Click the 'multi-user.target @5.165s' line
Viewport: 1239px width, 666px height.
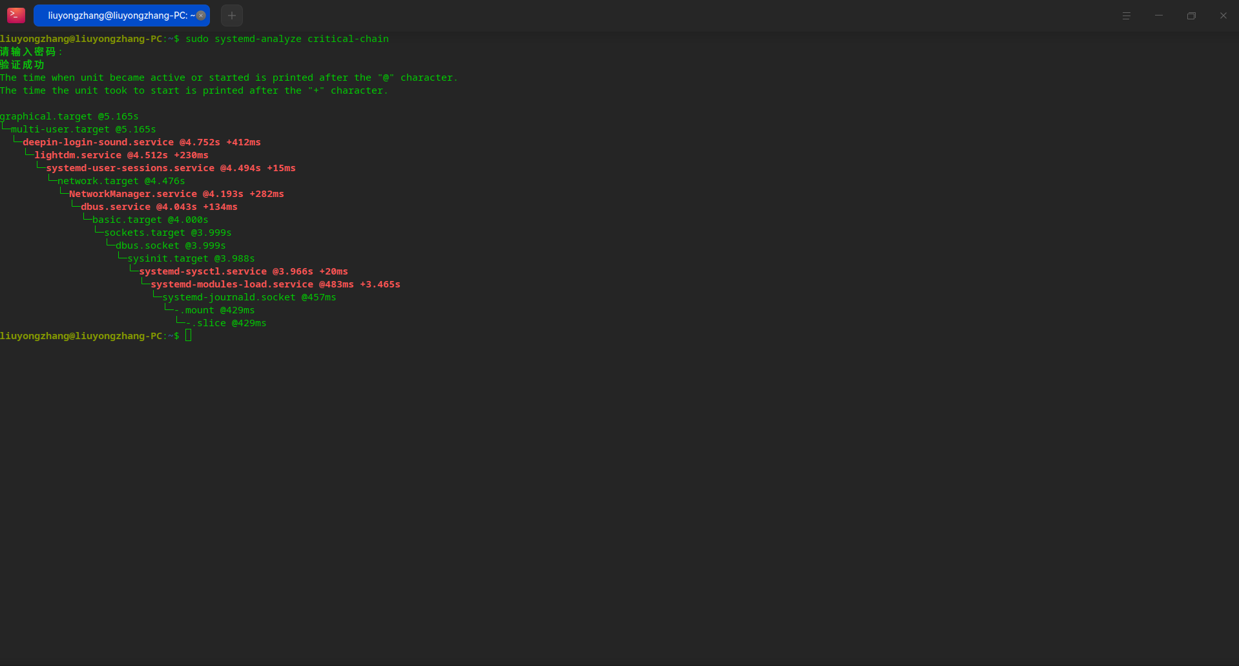click(83, 129)
